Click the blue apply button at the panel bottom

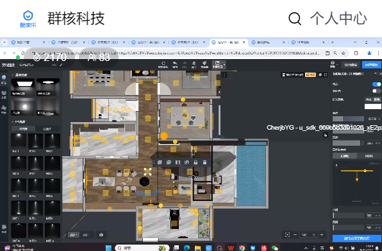(x=357, y=238)
